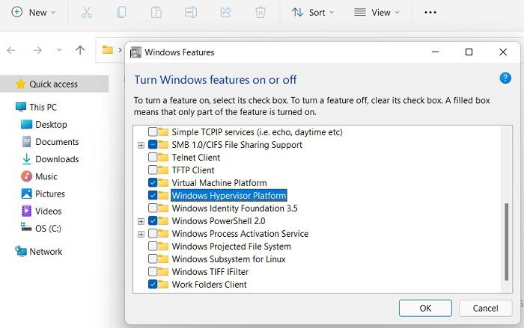Open the blue help question mark icon
This screenshot has width=524, height=328.
click(505, 78)
